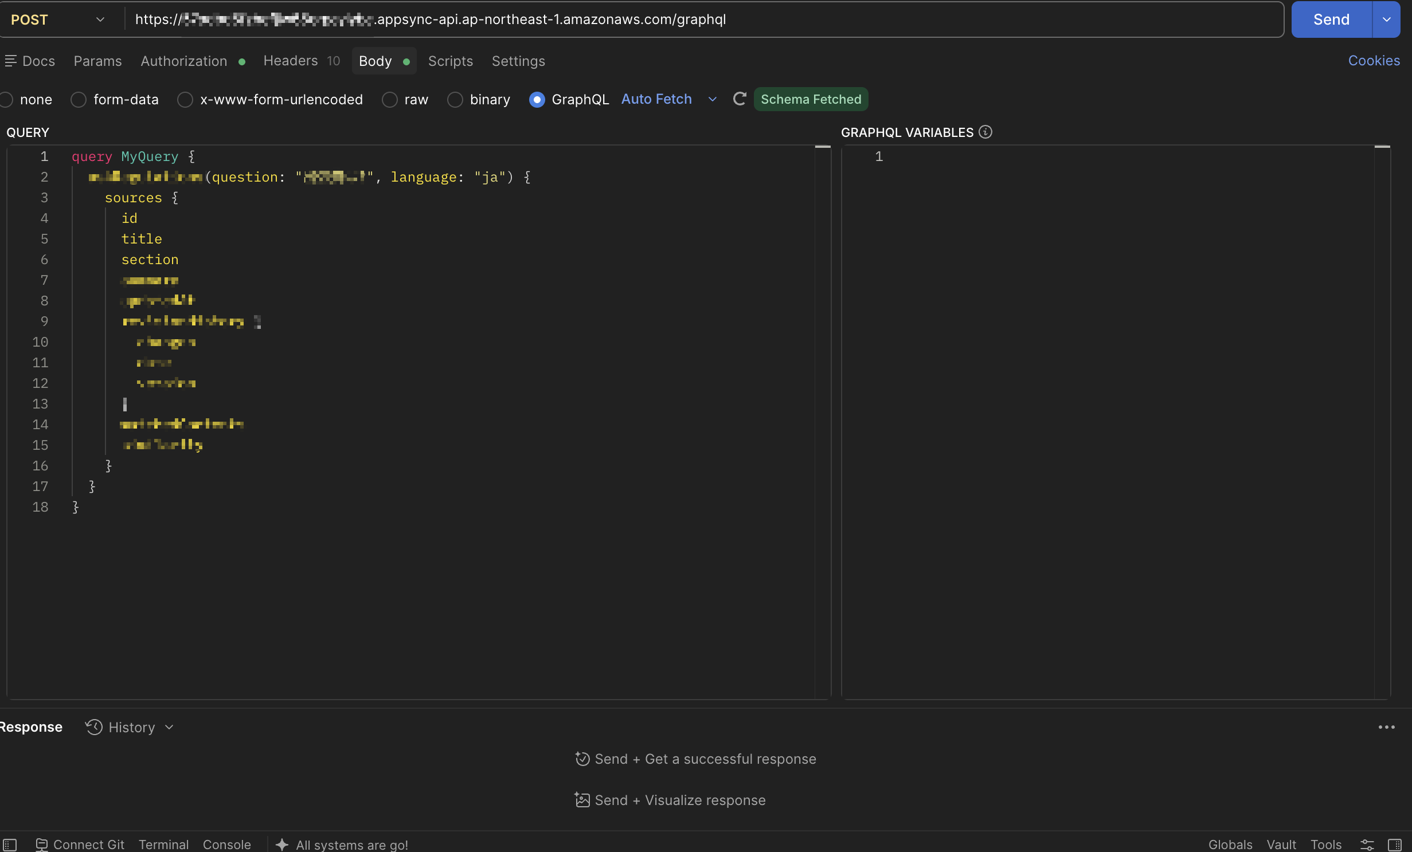The height and width of the screenshot is (852, 1412).
Task: Refresh the GraphQL schema
Action: click(x=740, y=99)
